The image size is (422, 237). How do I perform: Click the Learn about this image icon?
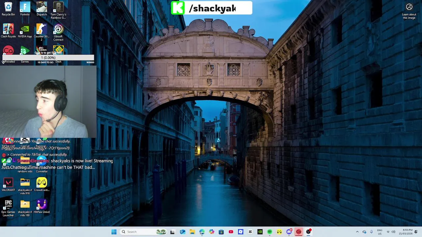pos(409,7)
